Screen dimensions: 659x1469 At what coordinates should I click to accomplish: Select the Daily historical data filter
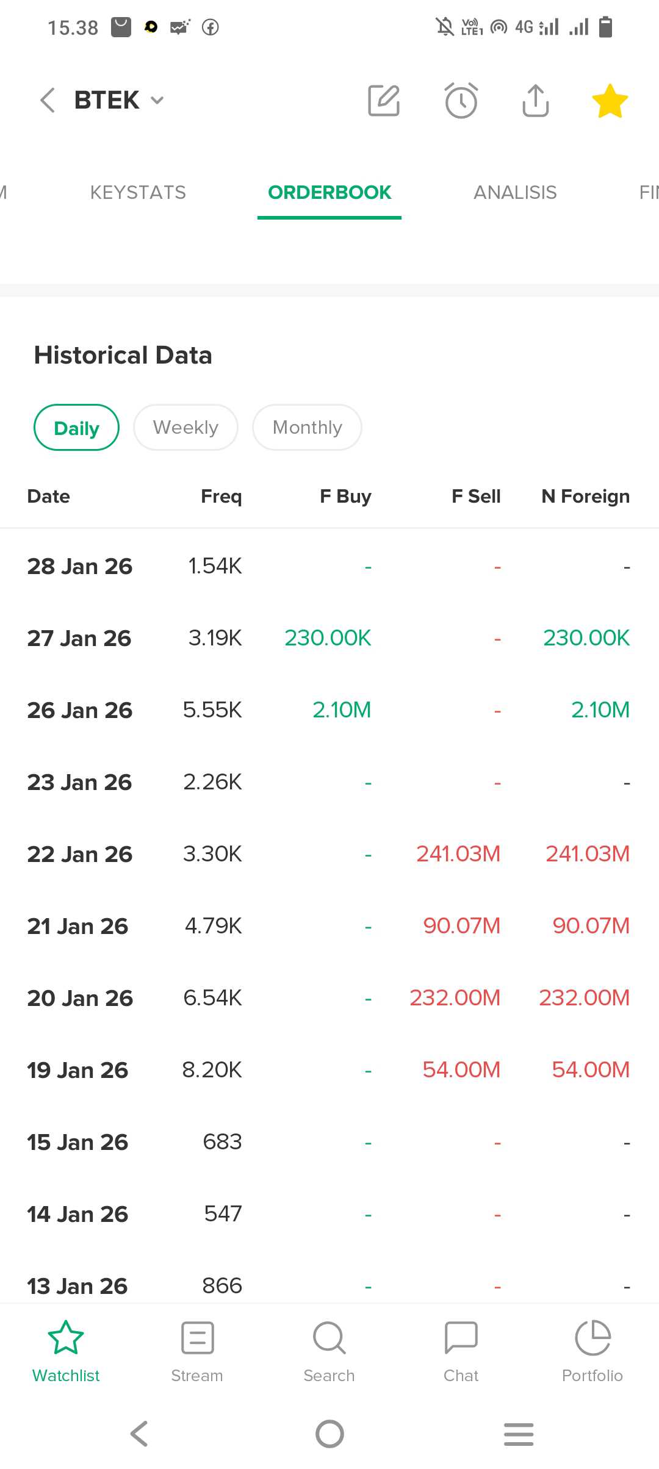76,428
